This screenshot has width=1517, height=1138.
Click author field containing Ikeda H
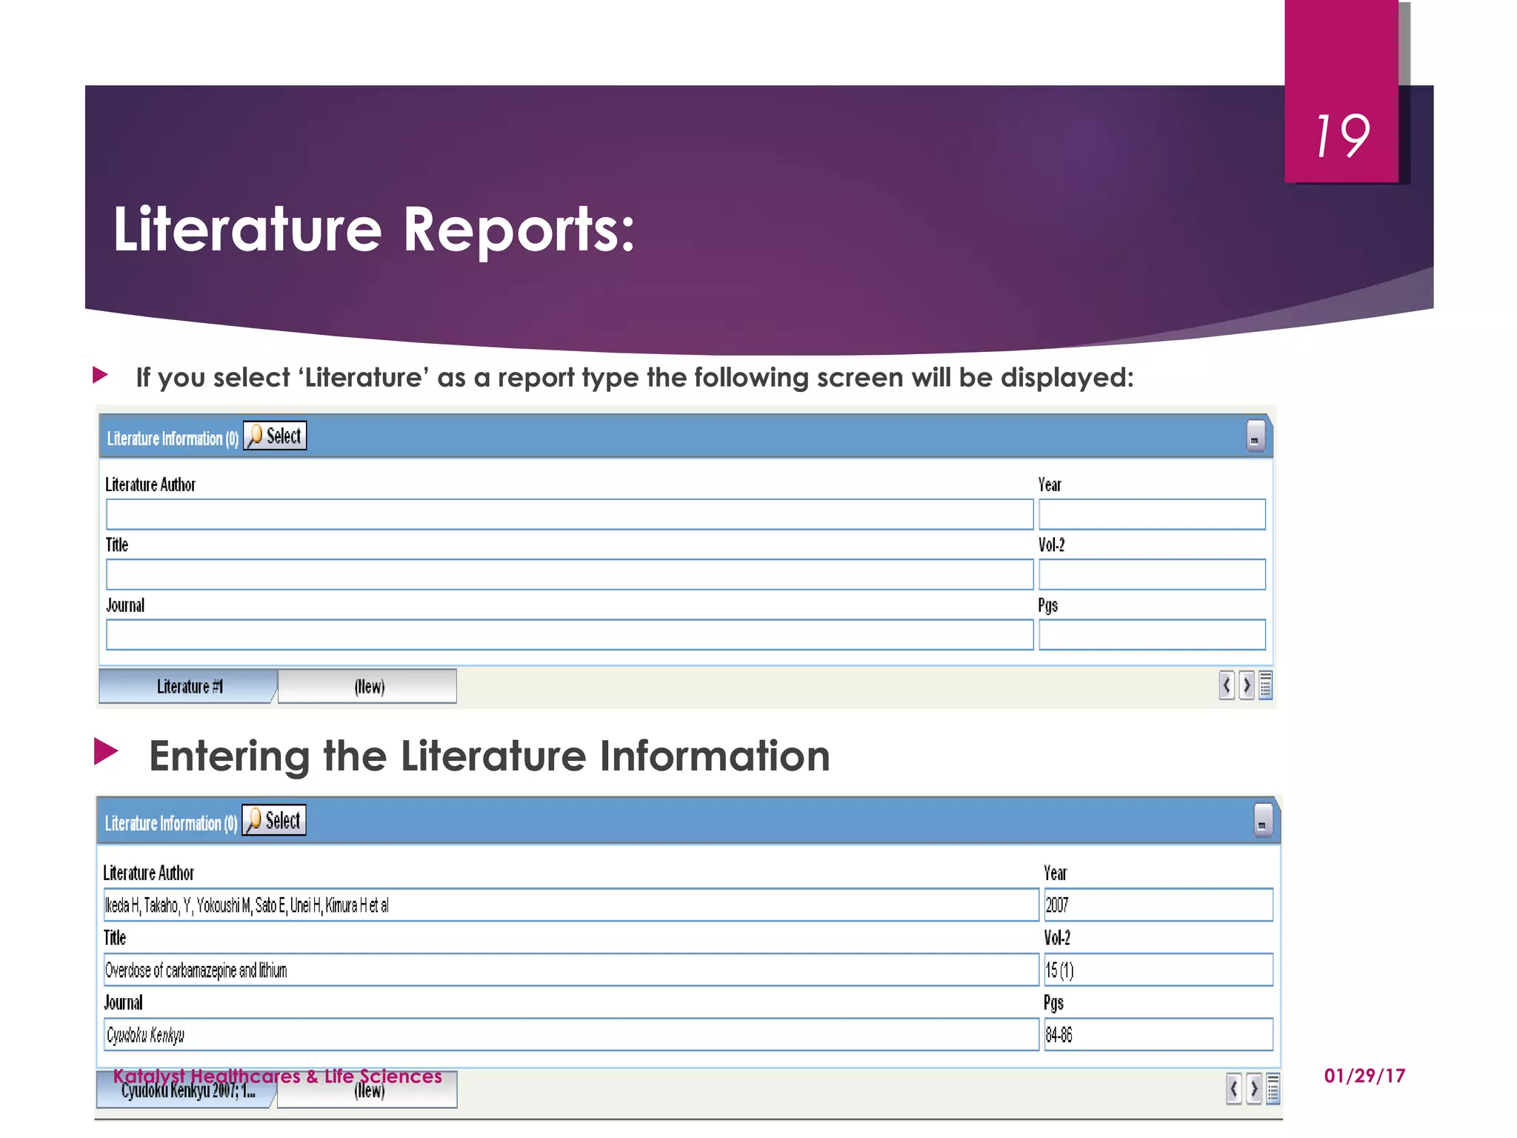click(571, 905)
